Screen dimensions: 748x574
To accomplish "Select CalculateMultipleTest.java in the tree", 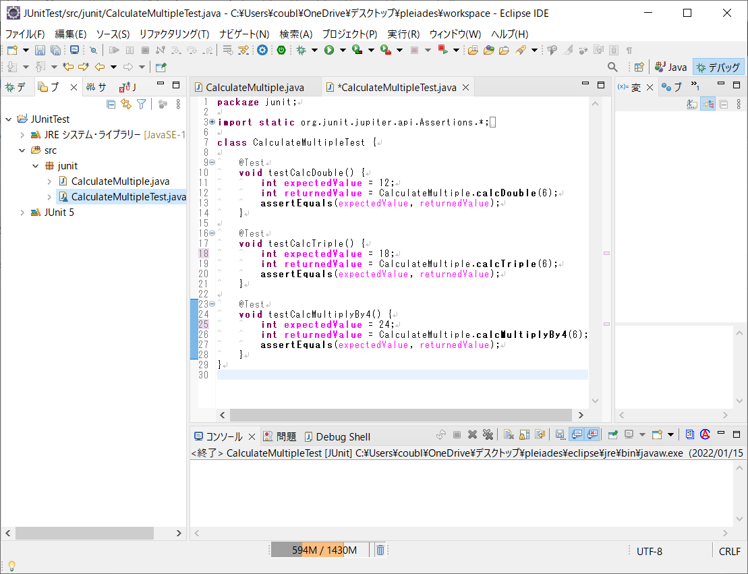I will pyautogui.click(x=122, y=196).
